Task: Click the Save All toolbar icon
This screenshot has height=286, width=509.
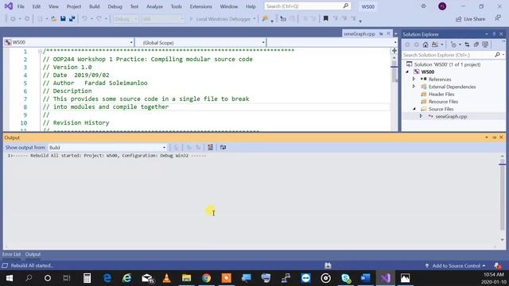Action: [72, 19]
